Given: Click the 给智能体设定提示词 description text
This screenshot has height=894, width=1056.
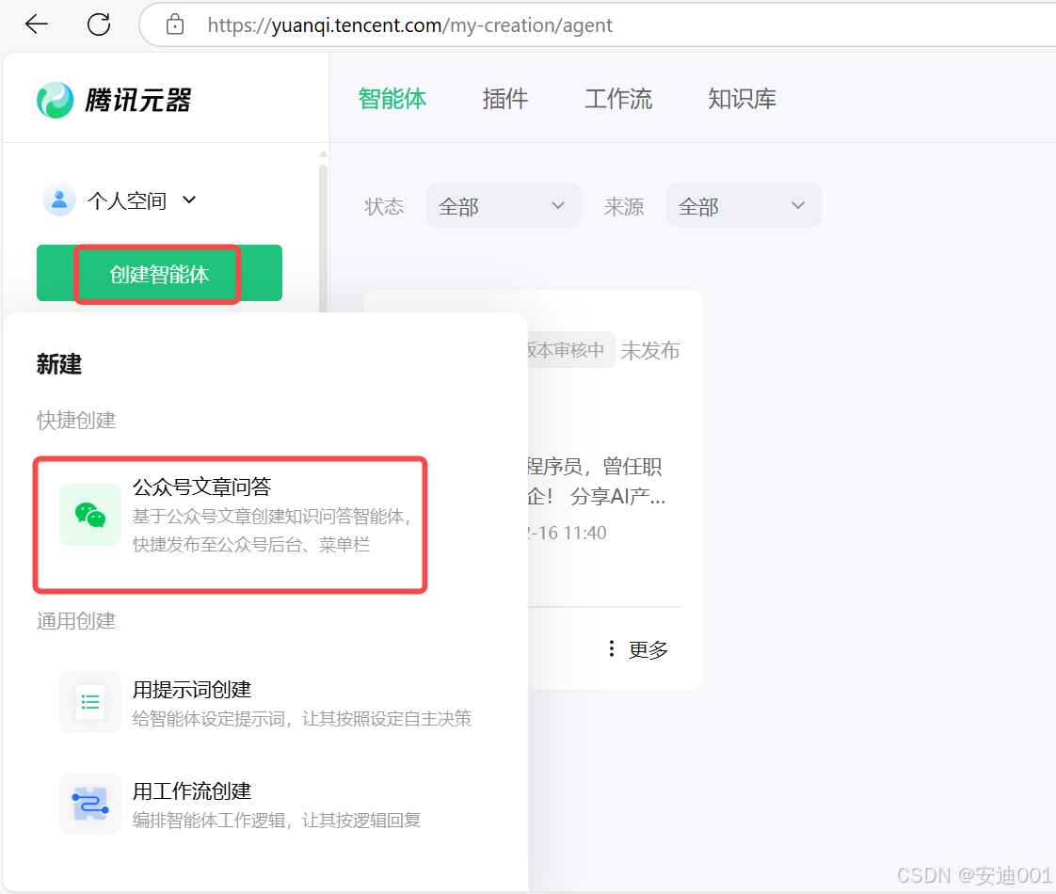Looking at the screenshot, I should [x=302, y=719].
